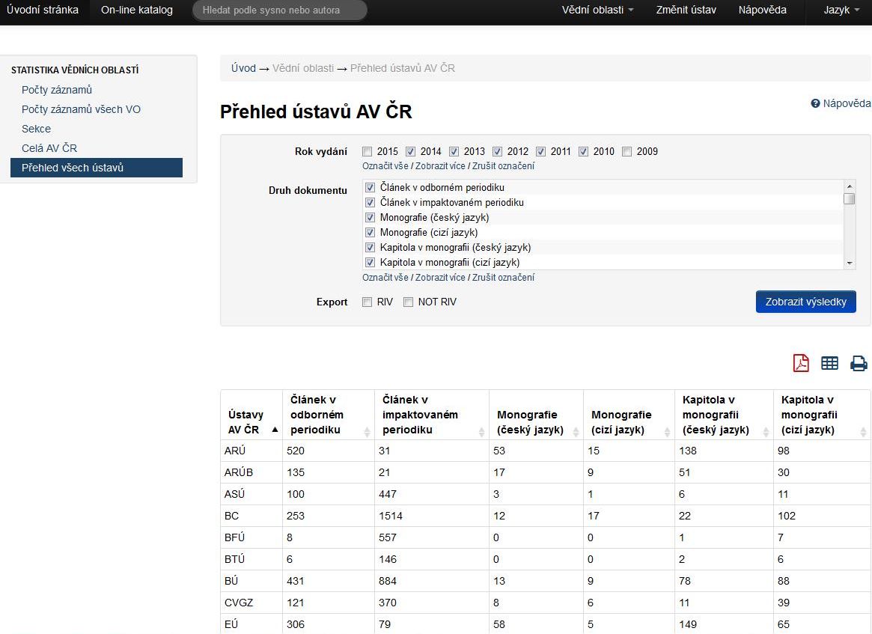Open Počty záznamů všech VO sidebar item
Image resolution: width=872 pixels, height=634 pixels.
(x=81, y=109)
